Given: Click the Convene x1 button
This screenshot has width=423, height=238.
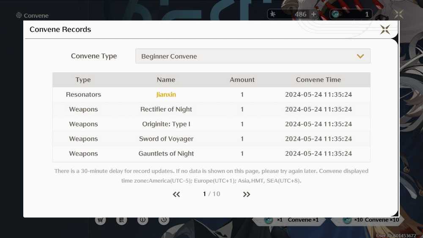Looking at the screenshot, I should tap(290, 220).
